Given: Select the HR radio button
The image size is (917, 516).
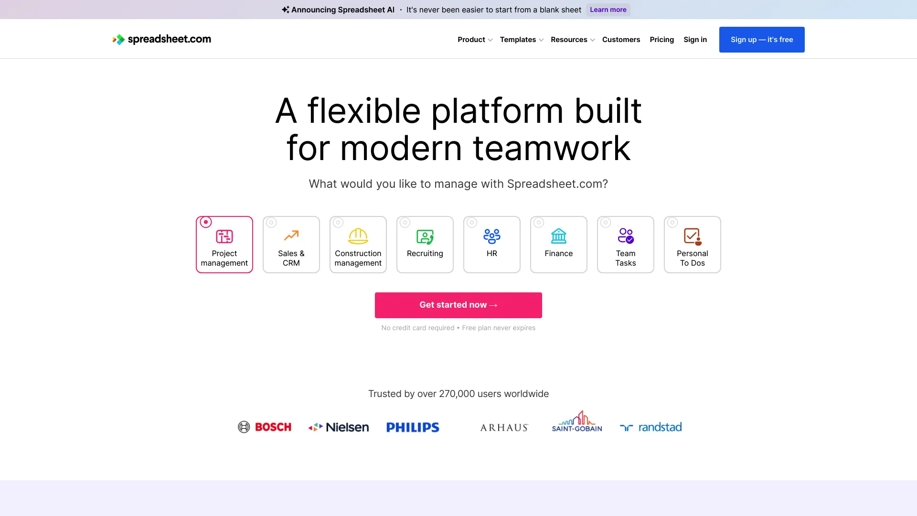Looking at the screenshot, I should 472,223.
